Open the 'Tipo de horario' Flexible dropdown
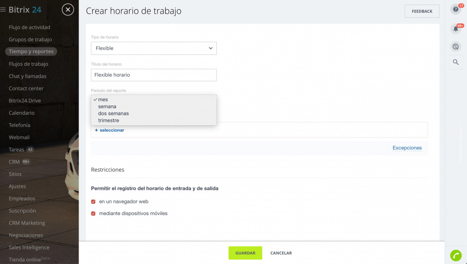The height and width of the screenshot is (264, 467). pos(153,48)
